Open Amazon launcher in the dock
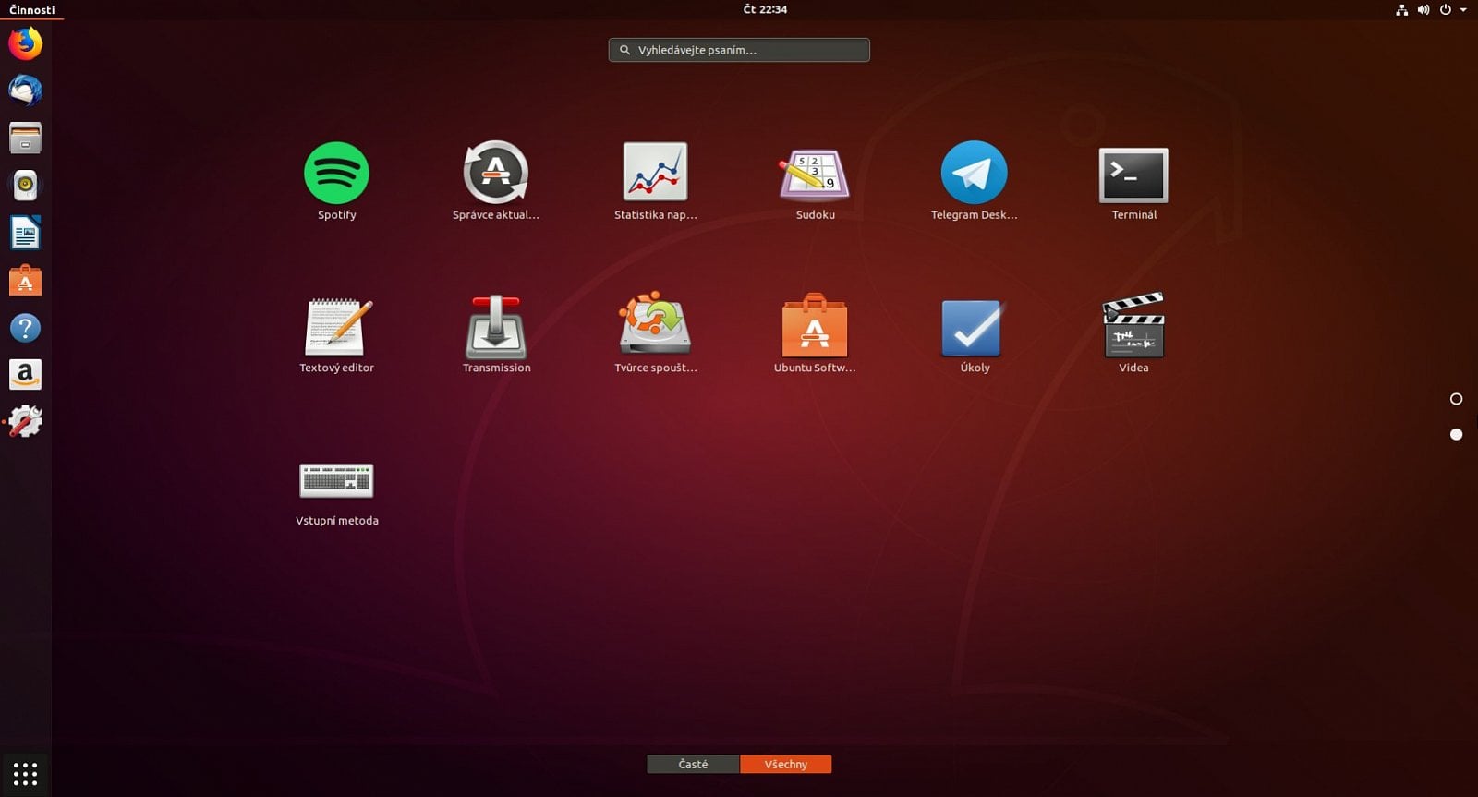Image resolution: width=1478 pixels, height=797 pixels. 25,375
